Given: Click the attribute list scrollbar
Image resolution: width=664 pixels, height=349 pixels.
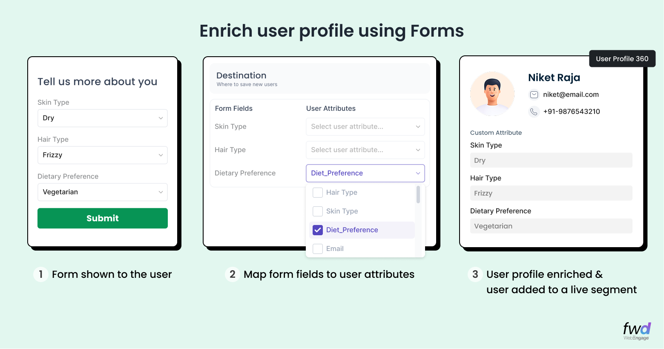Looking at the screenshot, I should (418, 195).
